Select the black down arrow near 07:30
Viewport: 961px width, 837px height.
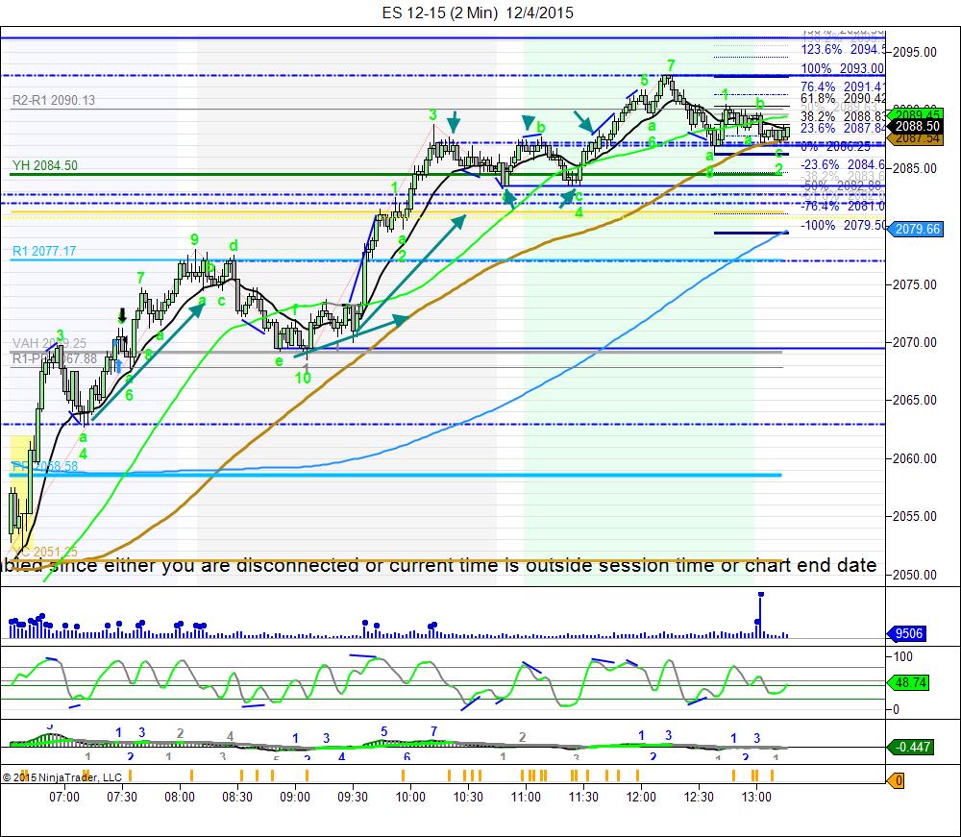click(x=122, y=315)
